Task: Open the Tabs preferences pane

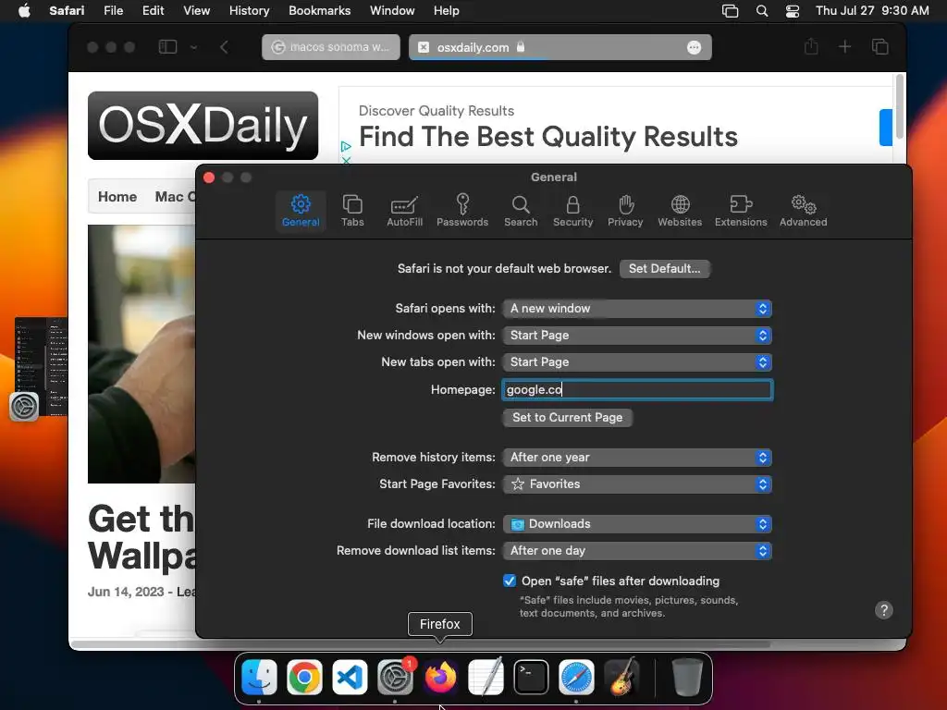Action: click(352, 211)
